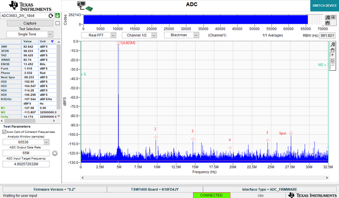Select the HD5 row value -106.298
Screen dimensions: 339x198
(x=30, y=95)
